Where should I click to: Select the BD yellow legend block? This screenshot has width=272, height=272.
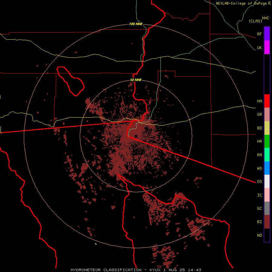(267, 128)
